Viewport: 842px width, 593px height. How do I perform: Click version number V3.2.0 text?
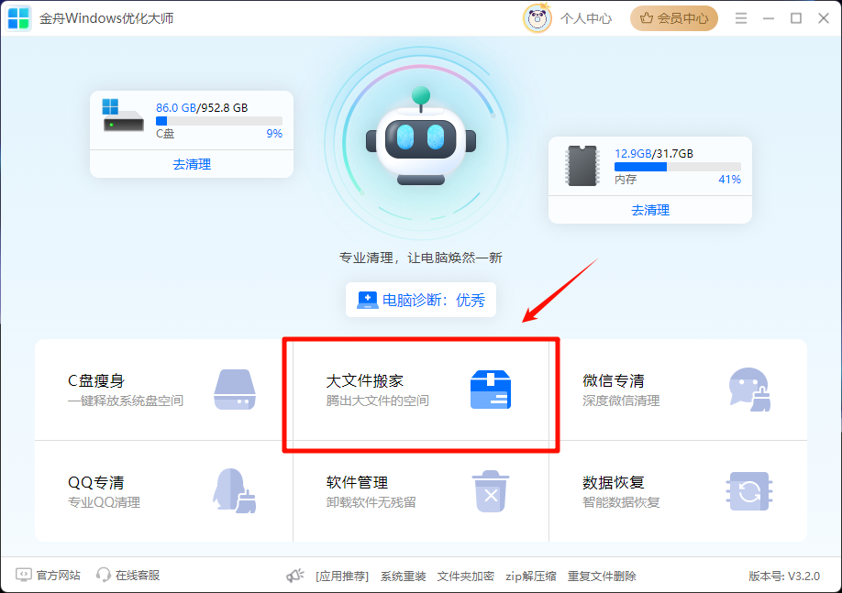pyautogui.click(x=784, y=577)
